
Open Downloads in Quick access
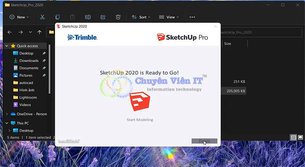tap(29, 60)
